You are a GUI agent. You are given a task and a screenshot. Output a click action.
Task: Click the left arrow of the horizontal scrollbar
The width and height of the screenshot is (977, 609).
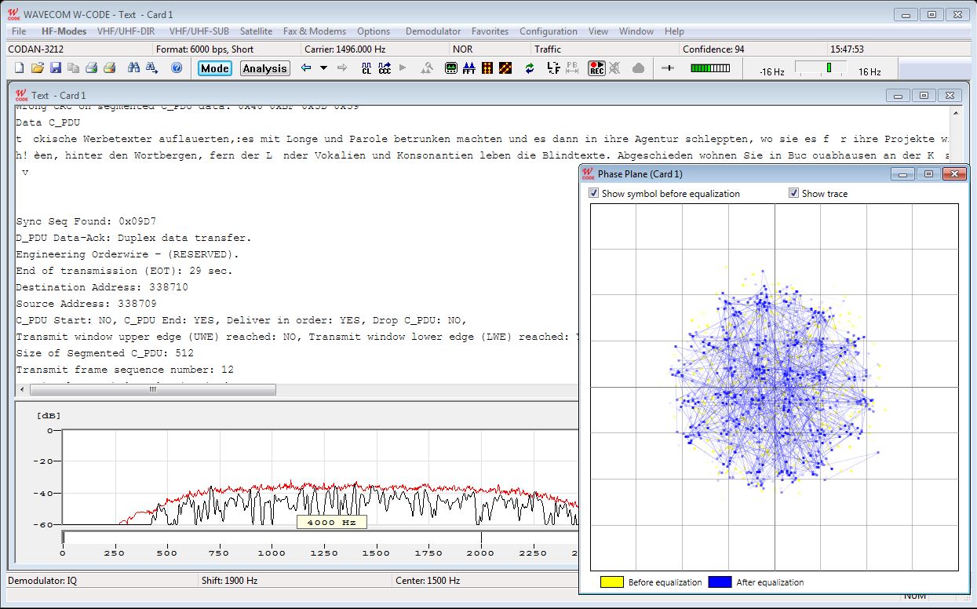21,389
